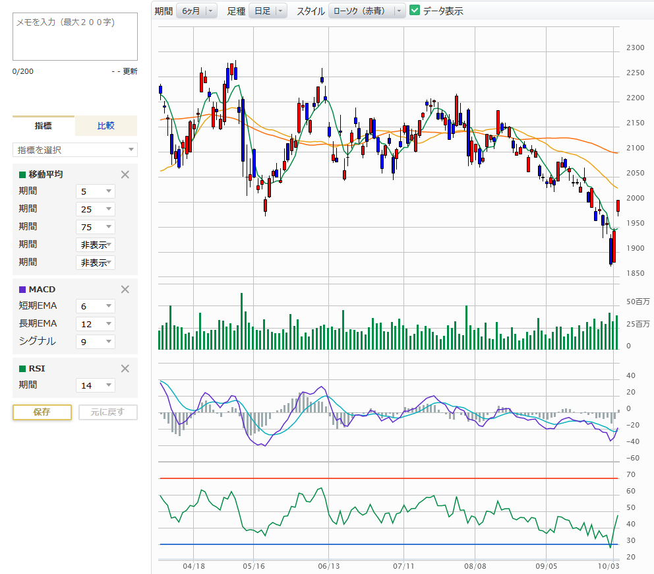Remove the RSI indicator with its X icon
Screen dimensions: 654x574
pyautogui.click(x=125, y=369)
